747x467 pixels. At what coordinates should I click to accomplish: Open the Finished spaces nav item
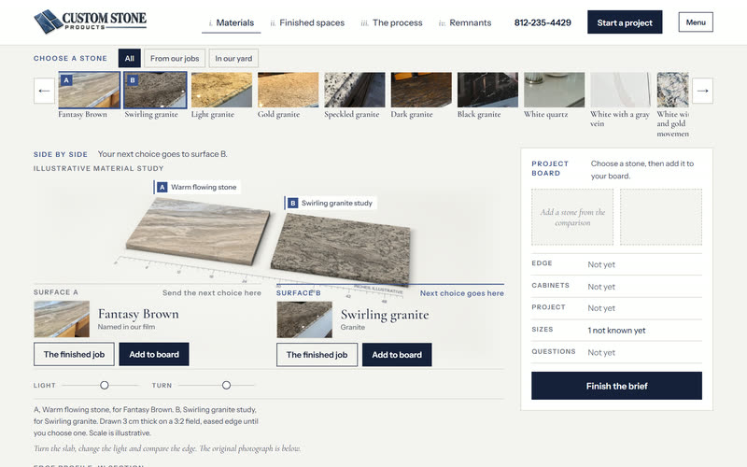click(307, 22)
